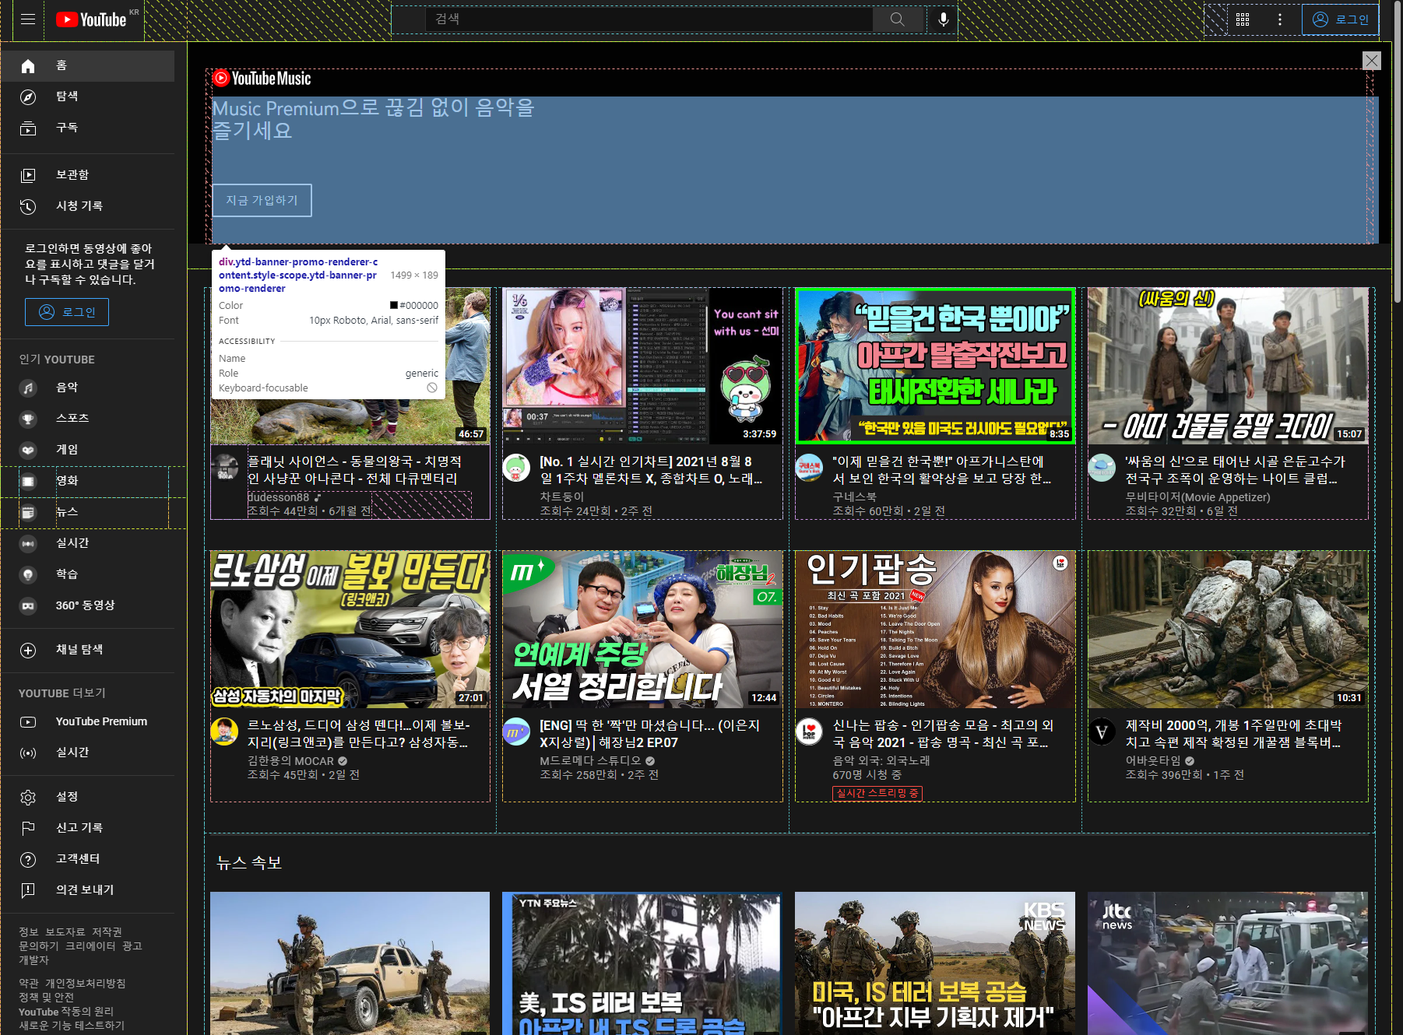Open the YouTube apps grid icon

click(1243, 19)
